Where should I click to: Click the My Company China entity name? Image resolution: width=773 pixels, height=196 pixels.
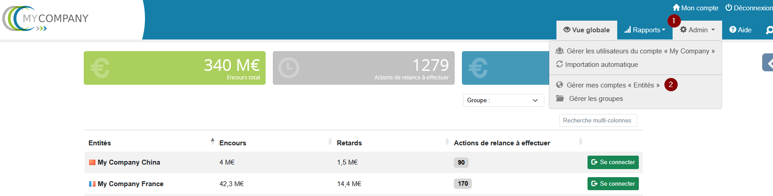click(x=129, y=162)
